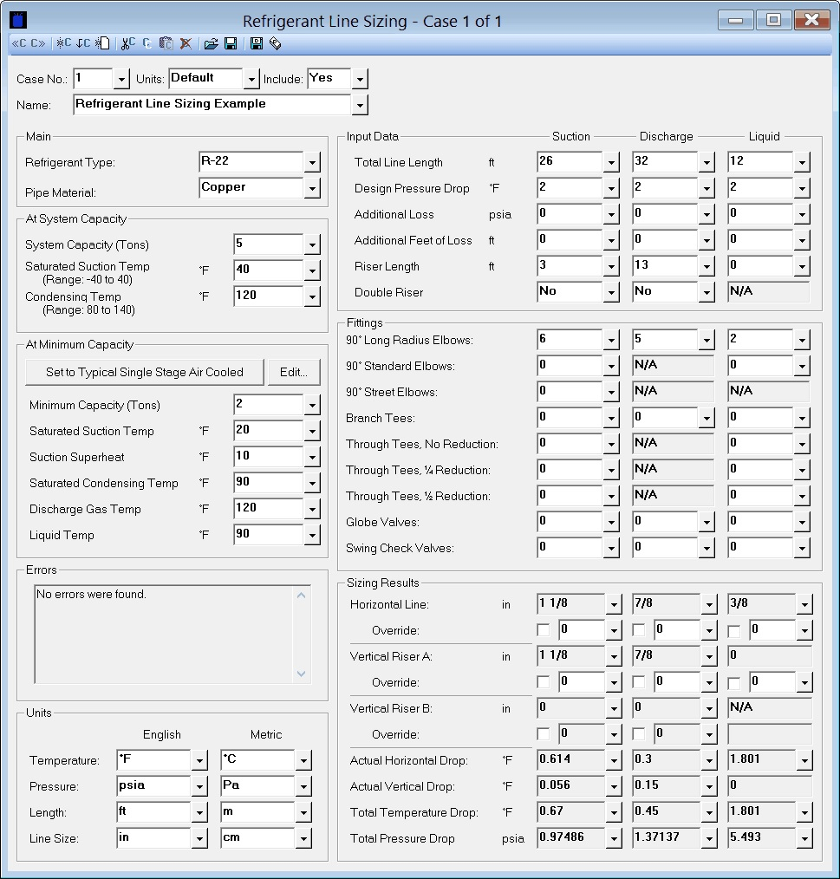Viewport: 840px width, 879px height.
Task: Click the paste case clipboard icon
Action: pos(166,43)
